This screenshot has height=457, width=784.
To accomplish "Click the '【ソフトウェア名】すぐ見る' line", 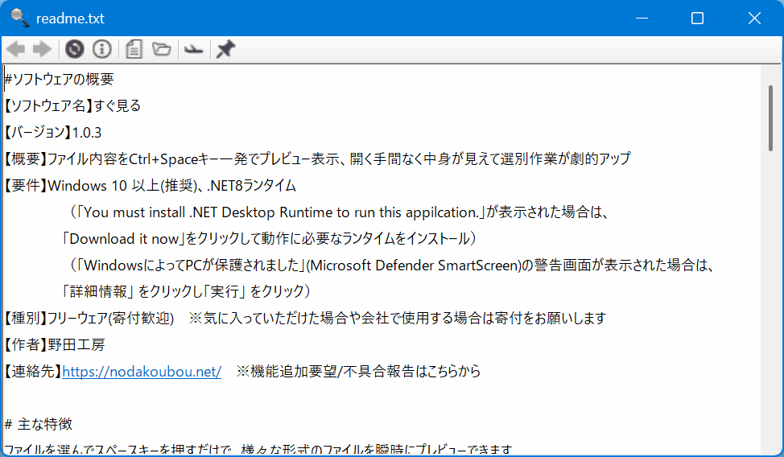I will coord(72,105).
